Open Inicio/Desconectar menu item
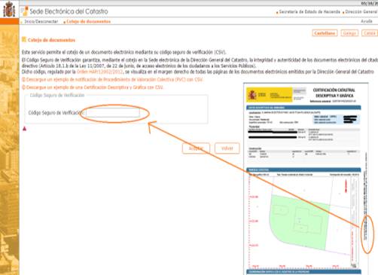378x275 pixels. (41, 22)
